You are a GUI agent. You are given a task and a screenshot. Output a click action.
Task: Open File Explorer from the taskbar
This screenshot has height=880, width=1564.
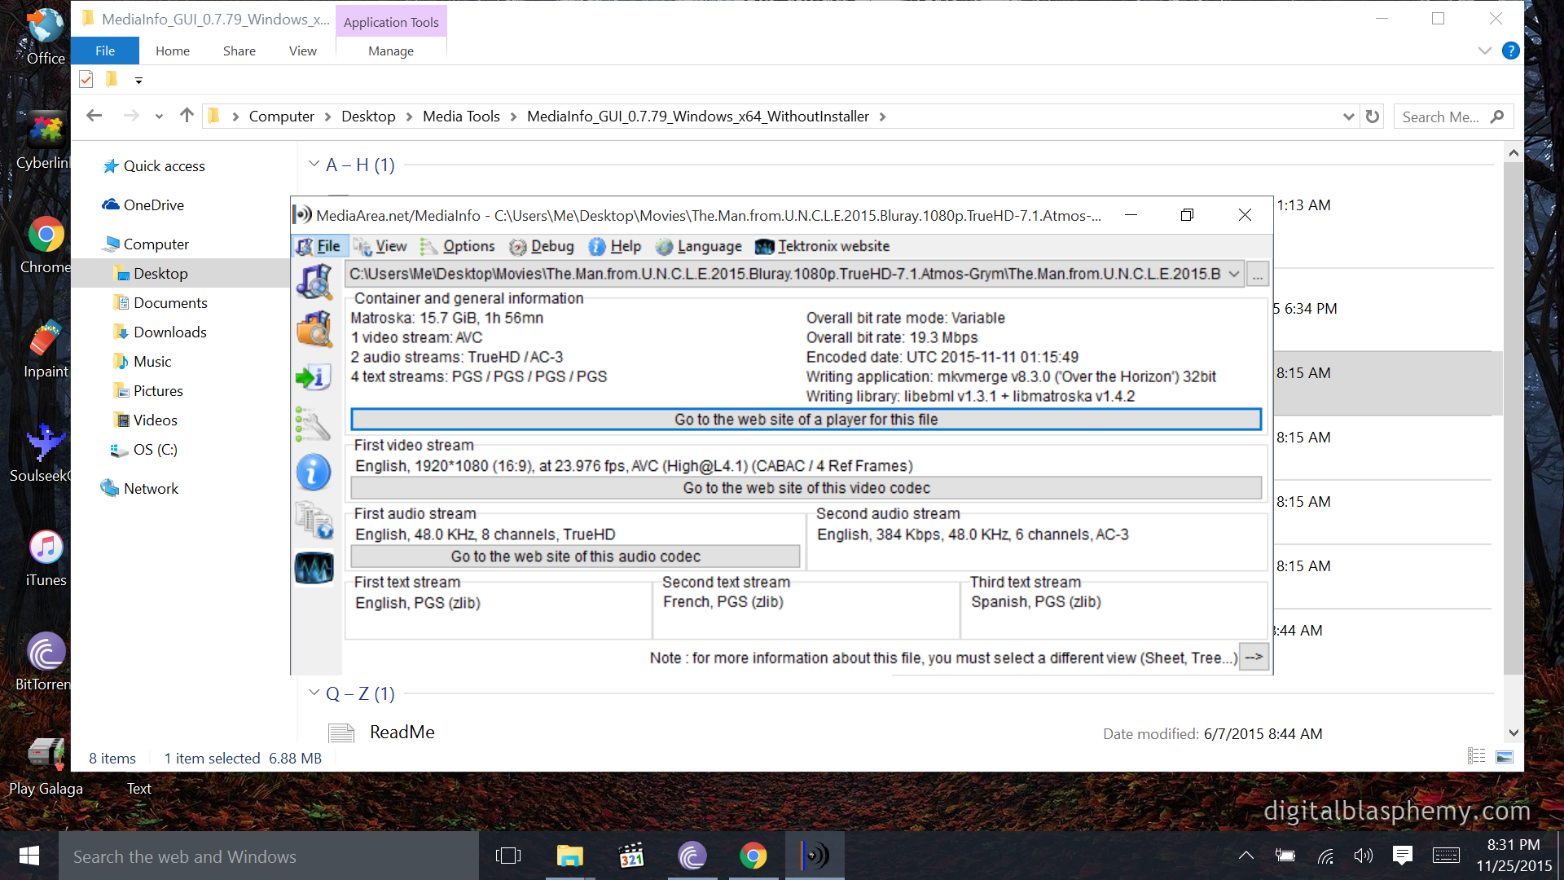pos(569,856)
